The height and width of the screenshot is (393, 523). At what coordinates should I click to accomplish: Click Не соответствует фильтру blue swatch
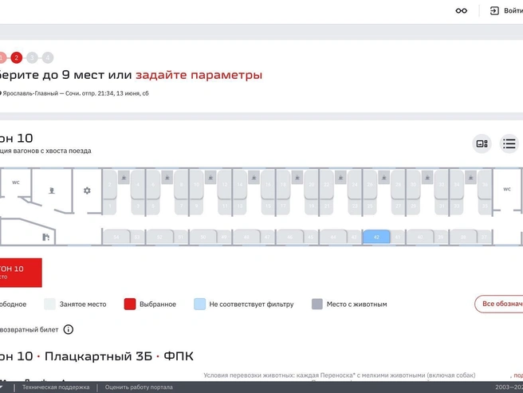coord(199,305)
